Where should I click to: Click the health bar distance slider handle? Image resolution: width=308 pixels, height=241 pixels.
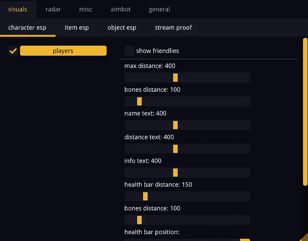click(145, 196)
